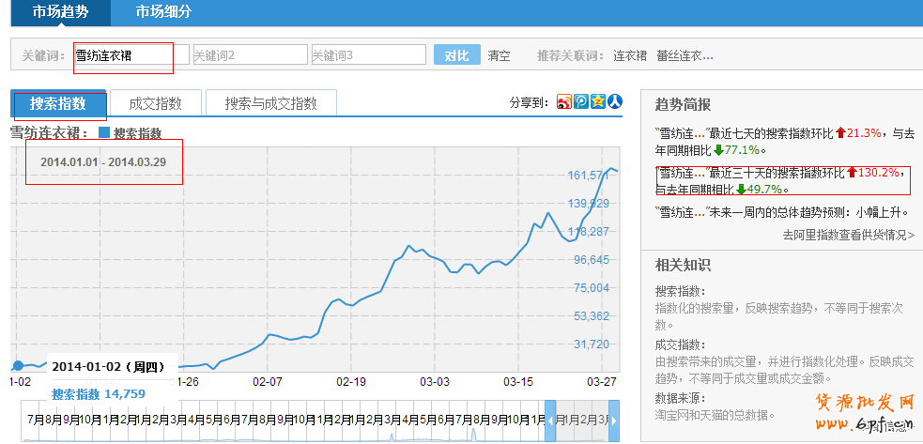Open 去阿里指数查看供货情况 link
The image size is (923, 444).
tap(848, 235)
